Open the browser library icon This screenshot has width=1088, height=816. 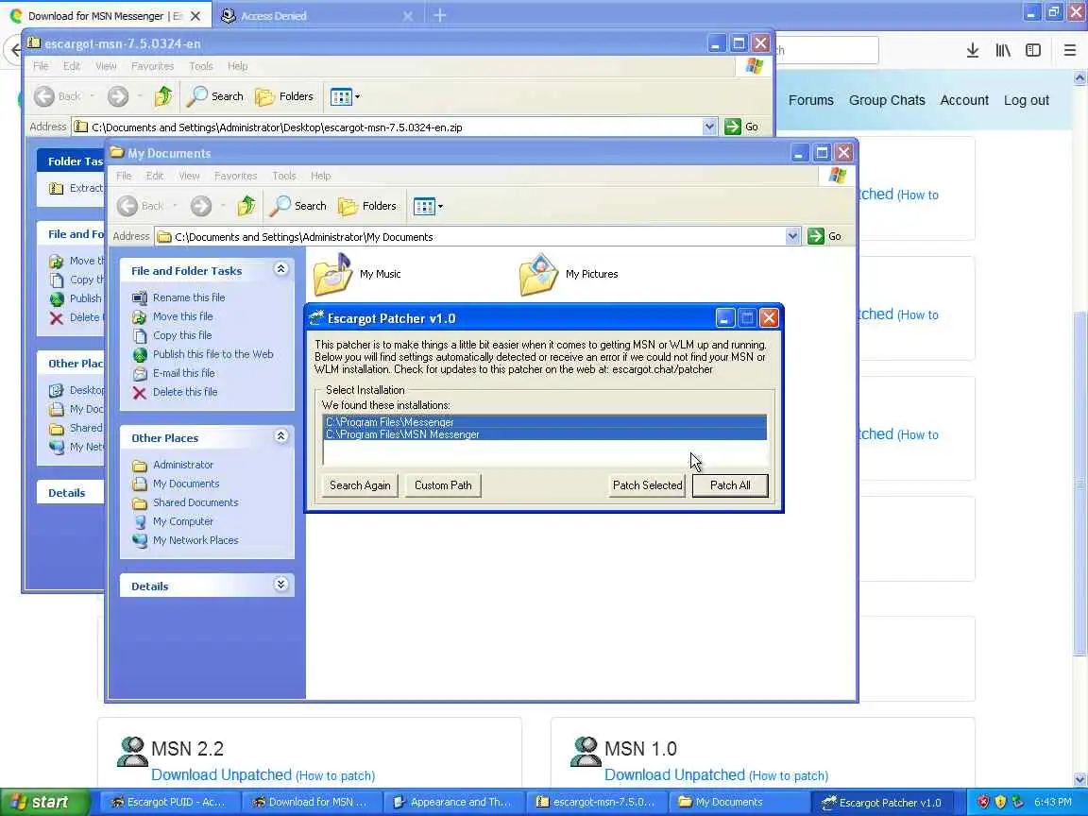[1003, 50]
